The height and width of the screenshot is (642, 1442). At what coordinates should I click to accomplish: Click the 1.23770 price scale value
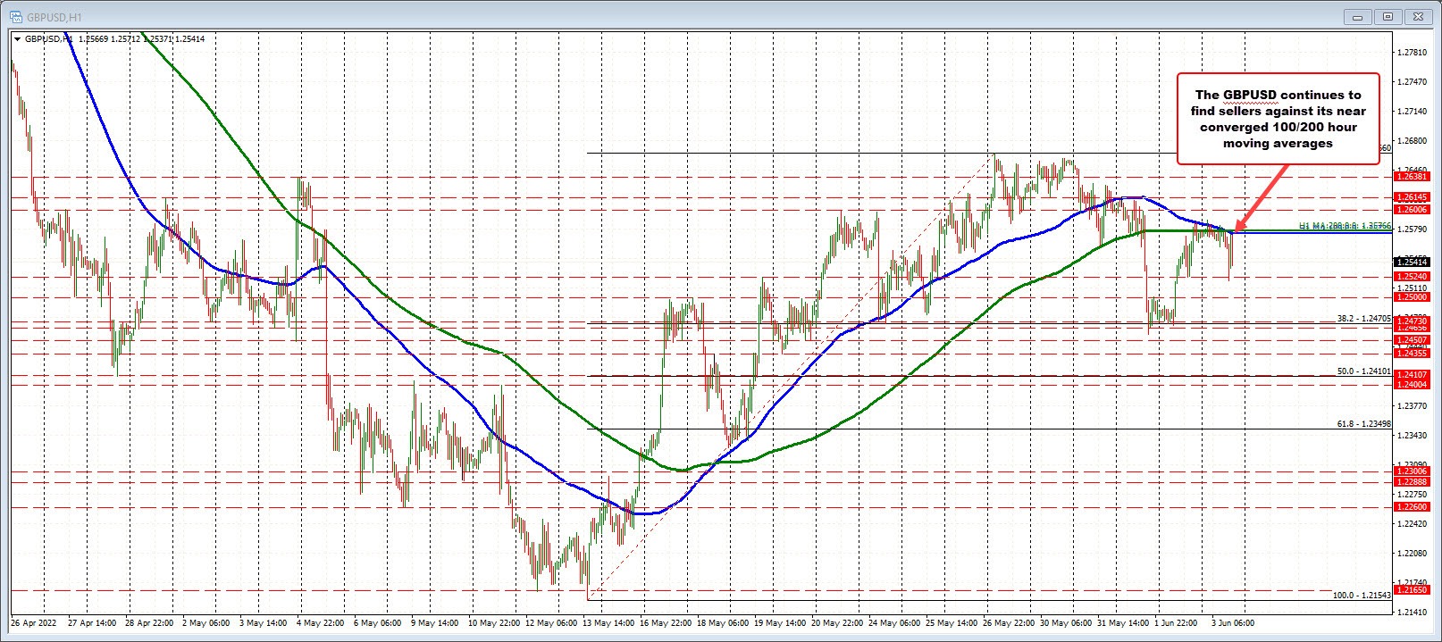tap(1413, 406)
